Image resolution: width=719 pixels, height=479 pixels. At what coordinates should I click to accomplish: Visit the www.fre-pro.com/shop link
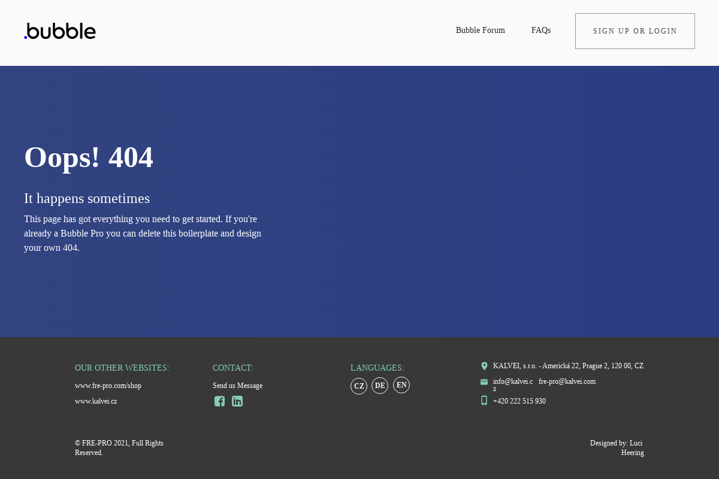[x=108, y=386]
